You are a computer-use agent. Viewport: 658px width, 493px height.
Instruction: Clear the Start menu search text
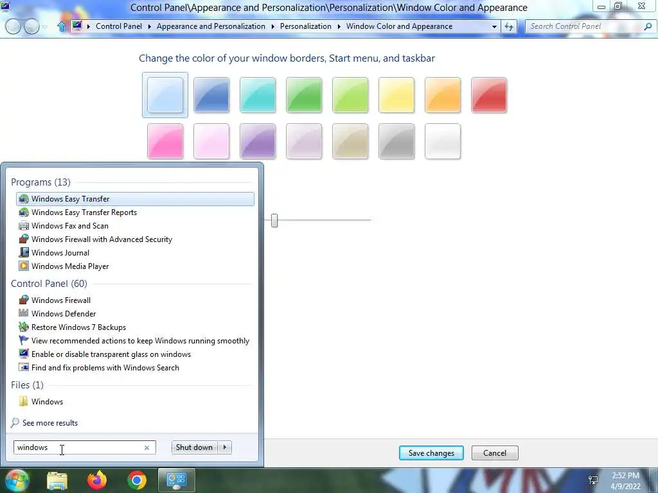click(x=147, y=447)
